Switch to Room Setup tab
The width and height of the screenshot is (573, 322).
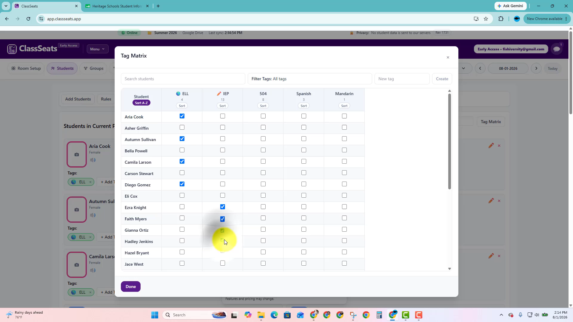click(x=26, y=68)
